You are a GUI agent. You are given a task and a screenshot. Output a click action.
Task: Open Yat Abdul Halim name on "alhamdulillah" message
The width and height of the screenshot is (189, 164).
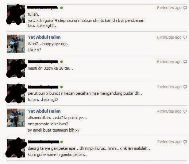(44, 111)
